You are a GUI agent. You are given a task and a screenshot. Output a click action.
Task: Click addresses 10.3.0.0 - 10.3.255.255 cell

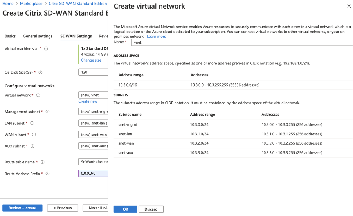[225, 85]
